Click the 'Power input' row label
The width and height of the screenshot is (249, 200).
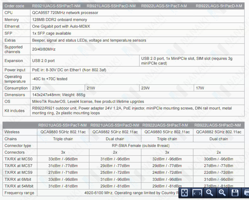(x=15, y=70)
